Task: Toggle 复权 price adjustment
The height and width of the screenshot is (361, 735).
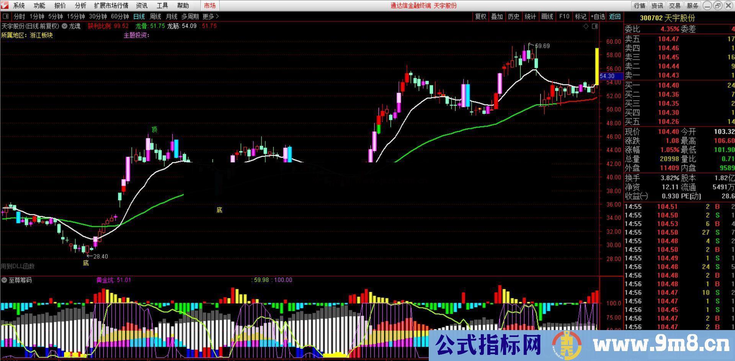Action: click(480, 16)
